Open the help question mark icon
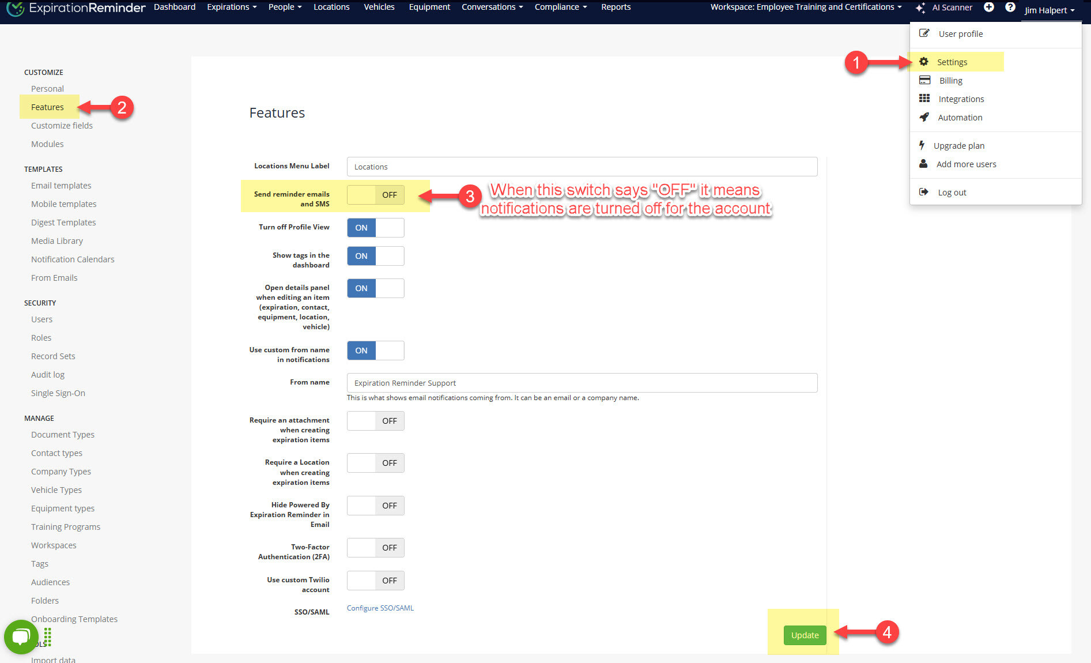This screenshot has width=1091, height=663. click(x=1010, y=7)
